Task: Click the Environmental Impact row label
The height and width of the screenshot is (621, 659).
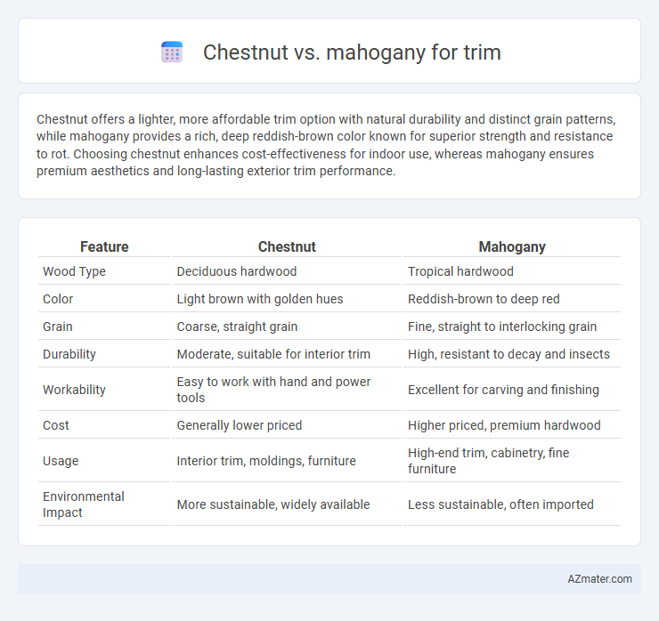Action: point(83,504)
